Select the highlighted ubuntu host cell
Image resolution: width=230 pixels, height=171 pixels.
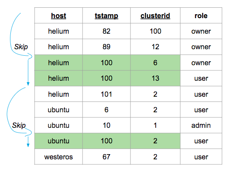[58, 141]
